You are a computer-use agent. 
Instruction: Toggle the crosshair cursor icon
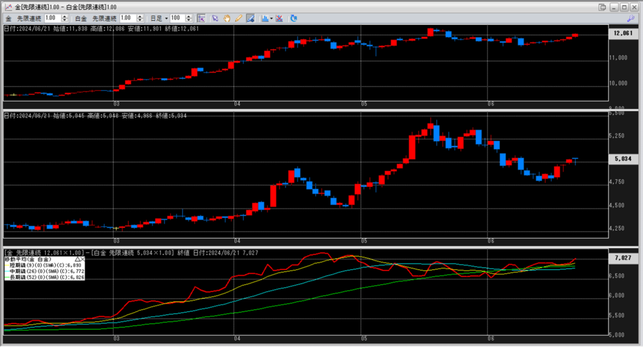pyautogui.click(x=202, y=18)
